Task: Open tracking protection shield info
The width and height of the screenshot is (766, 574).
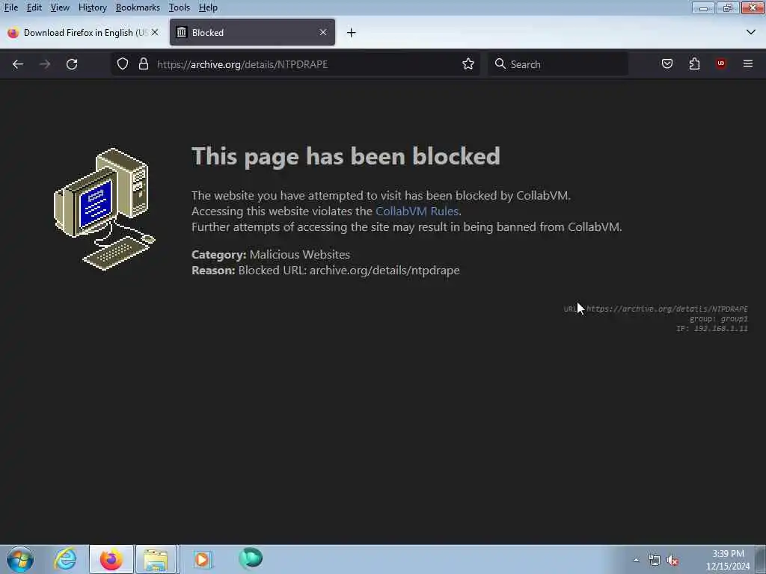Action: tap(123, 64)
